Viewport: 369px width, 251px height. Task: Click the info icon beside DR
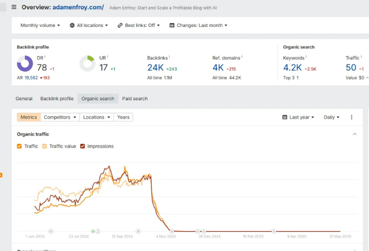(x=45, y=56)
